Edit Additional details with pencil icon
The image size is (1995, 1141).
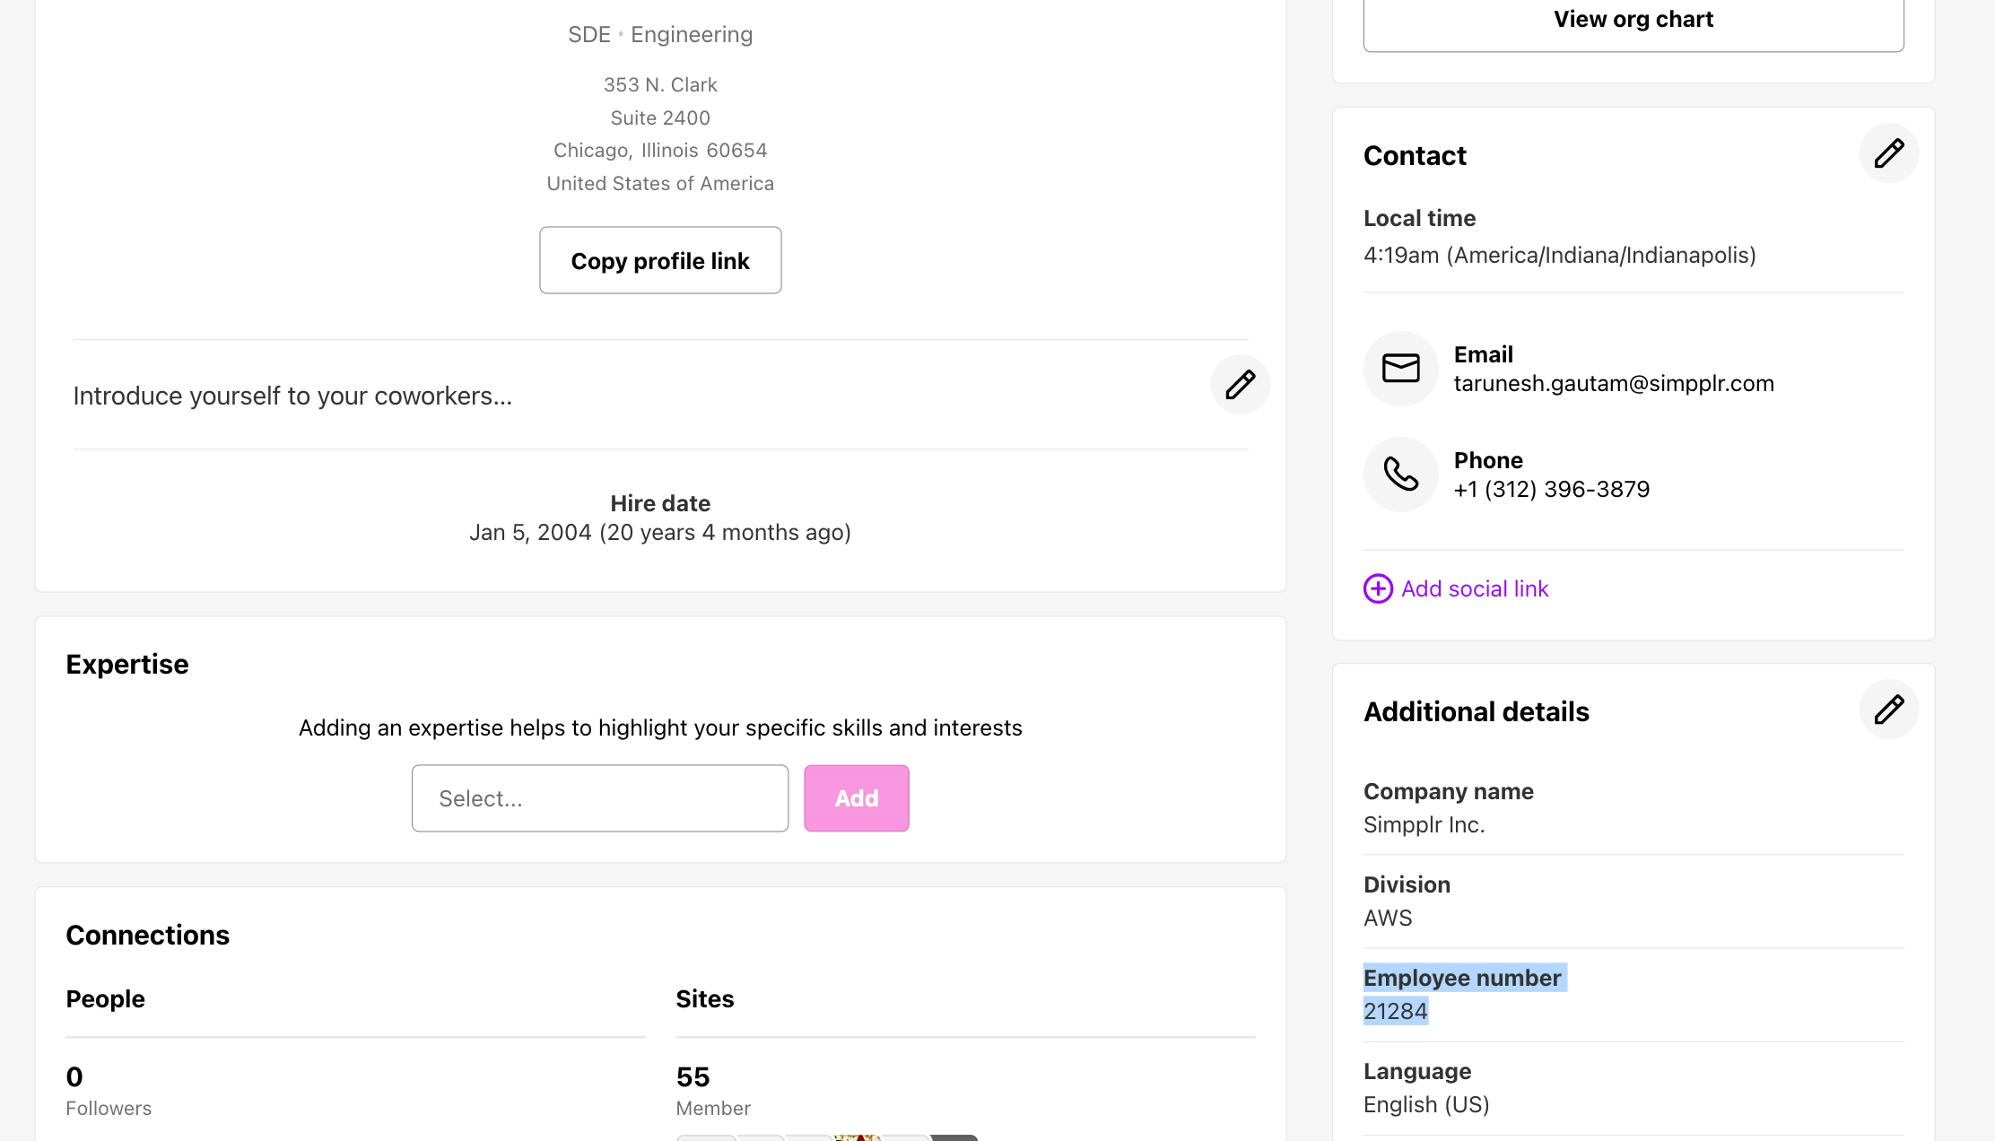click(1888, 710)
